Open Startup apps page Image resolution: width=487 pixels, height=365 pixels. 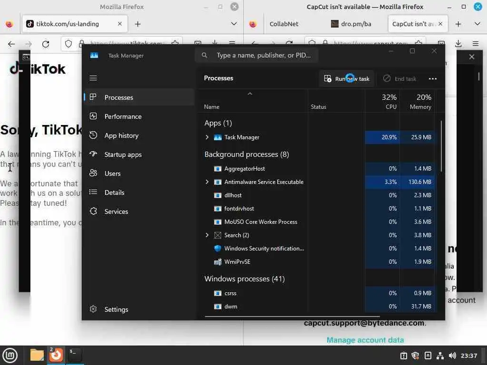point(139,154)
